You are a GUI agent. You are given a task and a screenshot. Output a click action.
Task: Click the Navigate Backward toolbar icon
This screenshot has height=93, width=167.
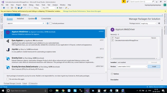(x=4, y=8)
